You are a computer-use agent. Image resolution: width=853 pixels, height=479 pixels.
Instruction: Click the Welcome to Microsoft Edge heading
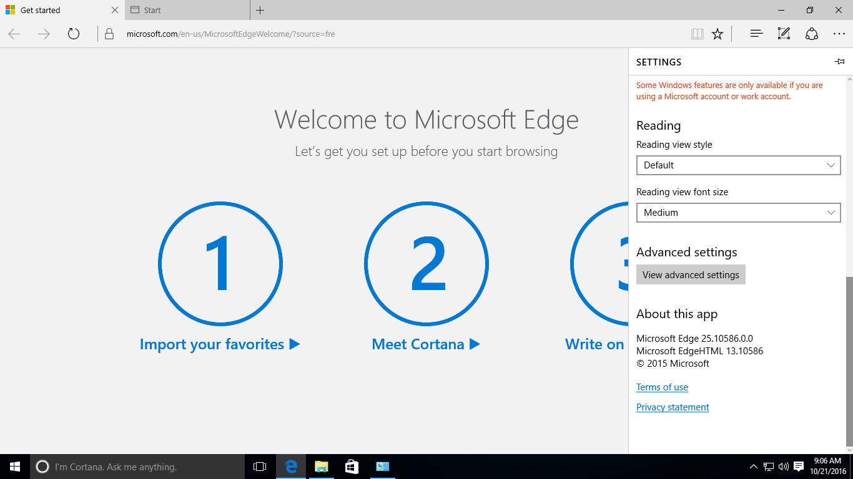(x=426, y=120)
